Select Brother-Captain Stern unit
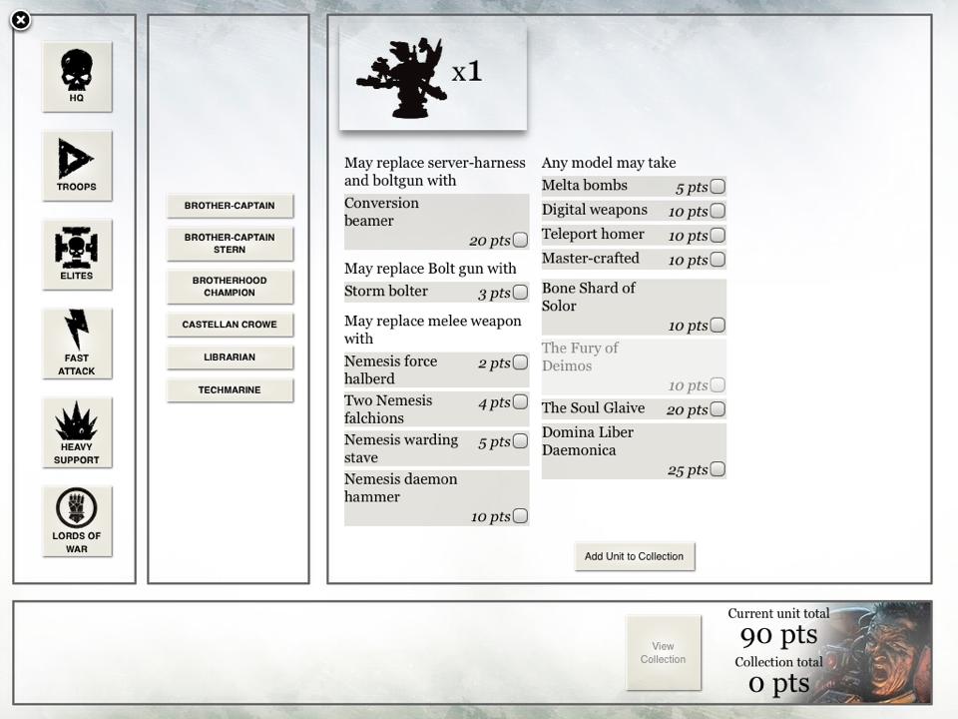Viewport: 958px width, 719px height. coord(230,244)
